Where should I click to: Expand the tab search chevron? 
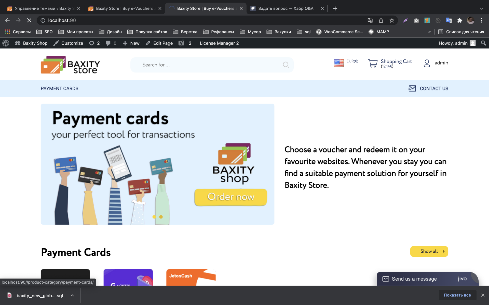481,8
